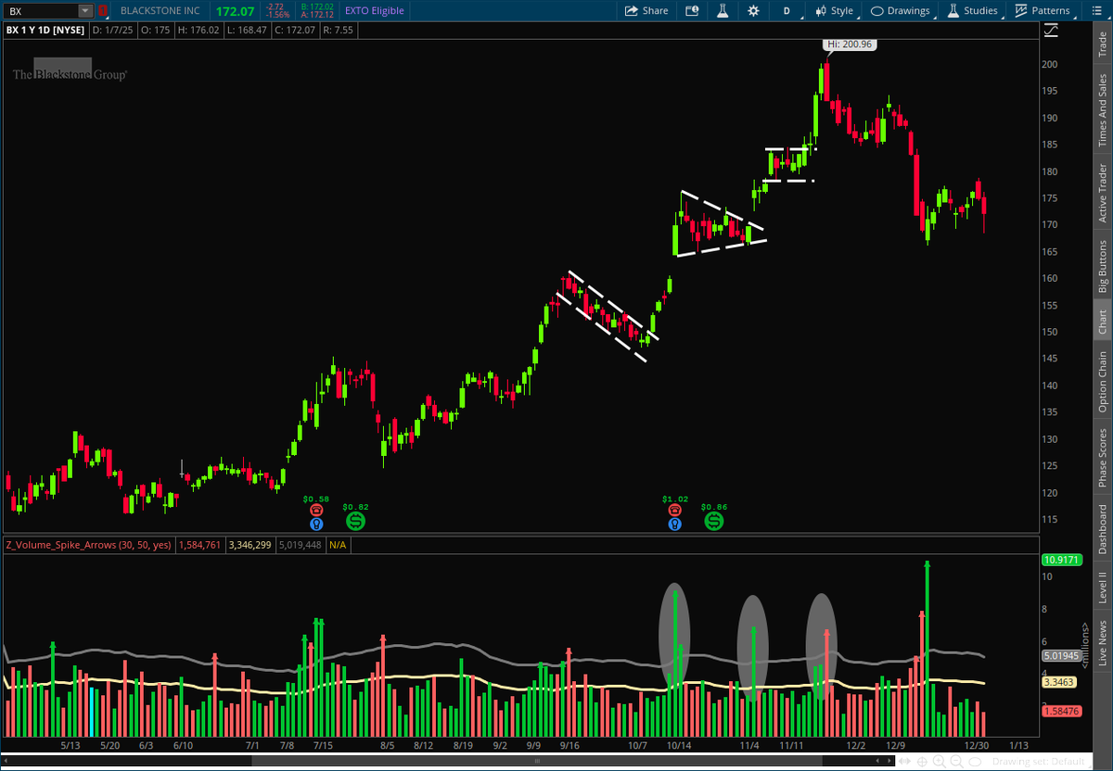Click the red phone conference call icon near 10/14

(x=675, y=510)
